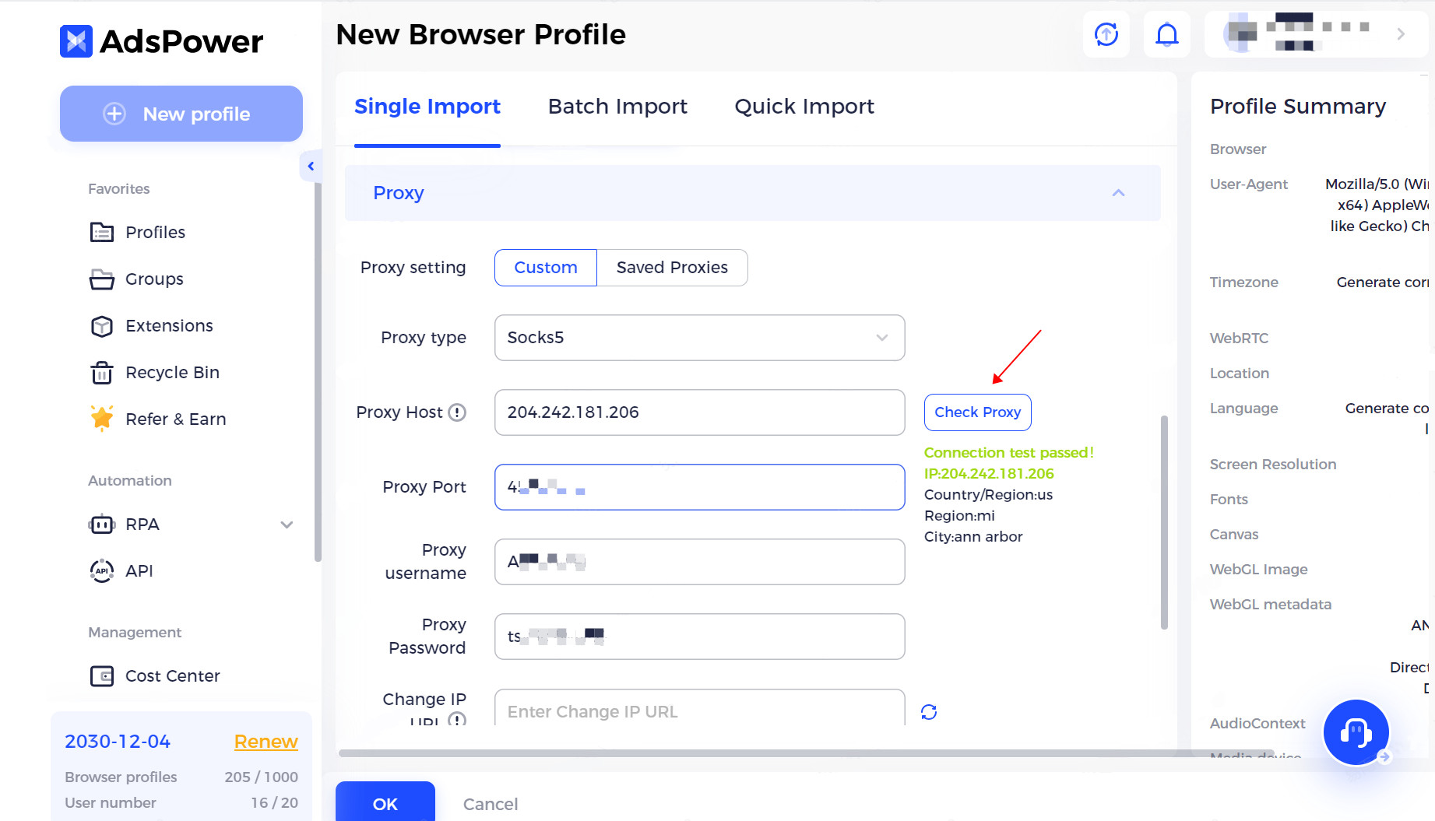
Task: Click the Renew link
Action: click(x=266, y=742)
